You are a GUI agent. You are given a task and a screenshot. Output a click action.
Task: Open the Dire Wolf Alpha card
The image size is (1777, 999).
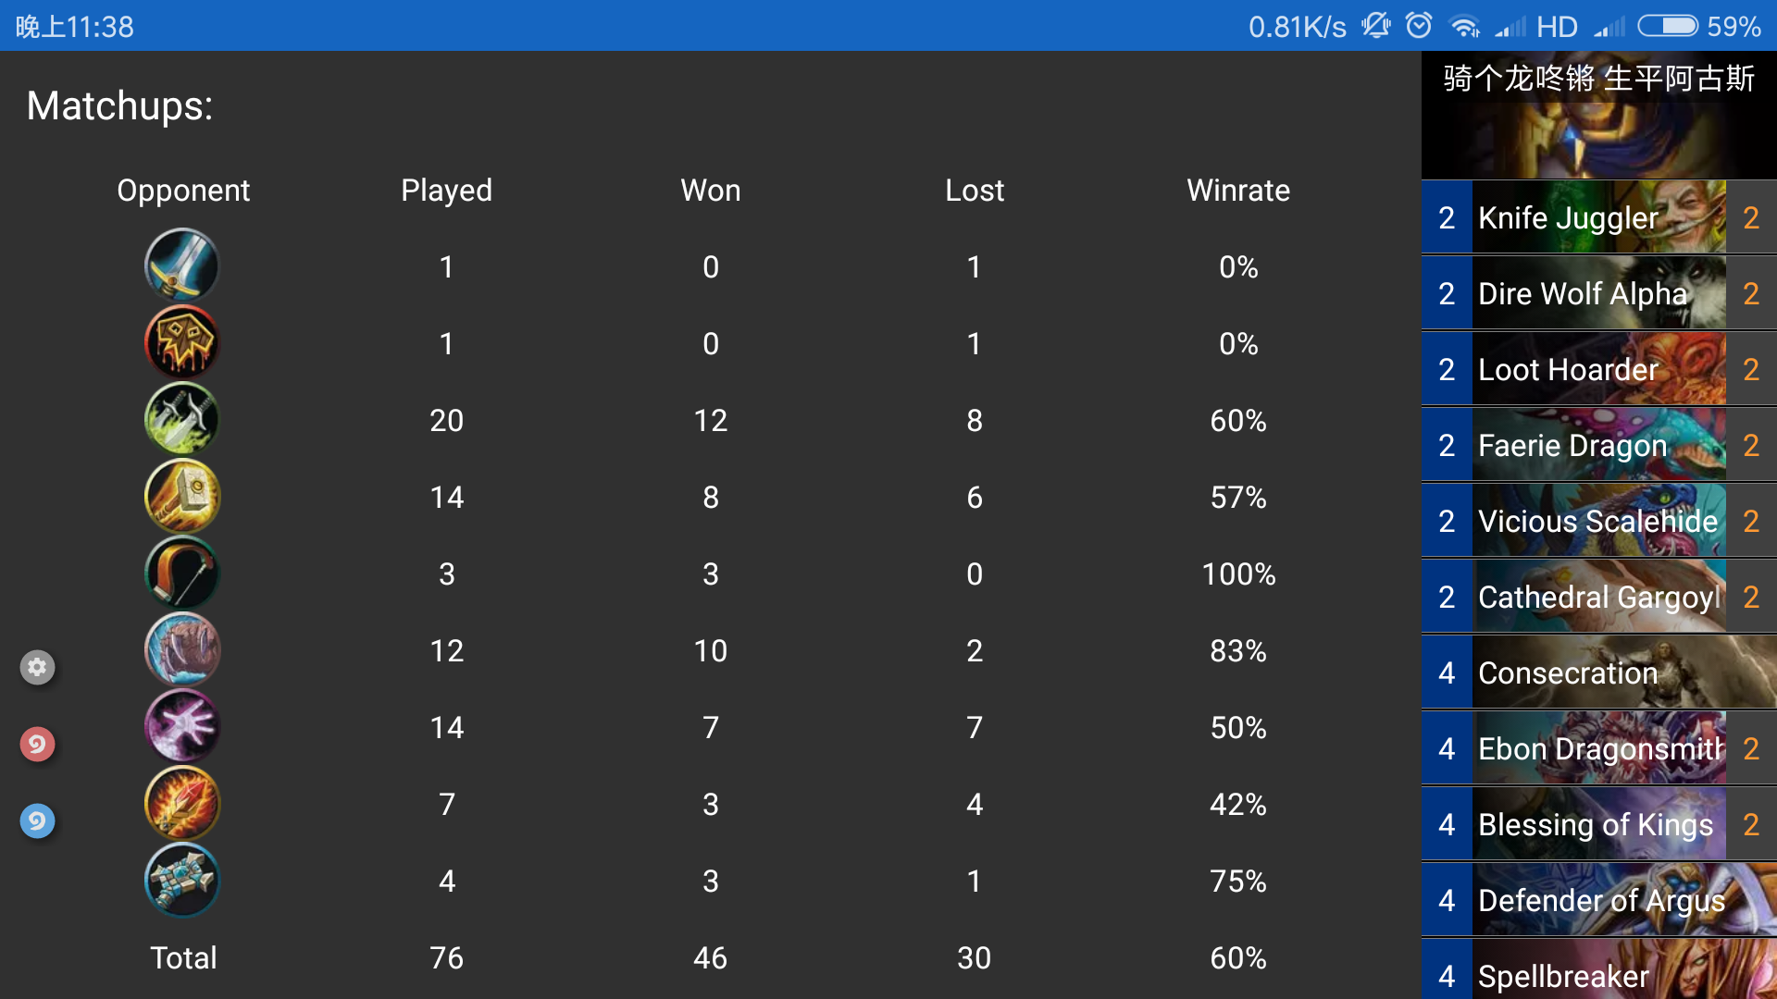tap(1598, 294)
